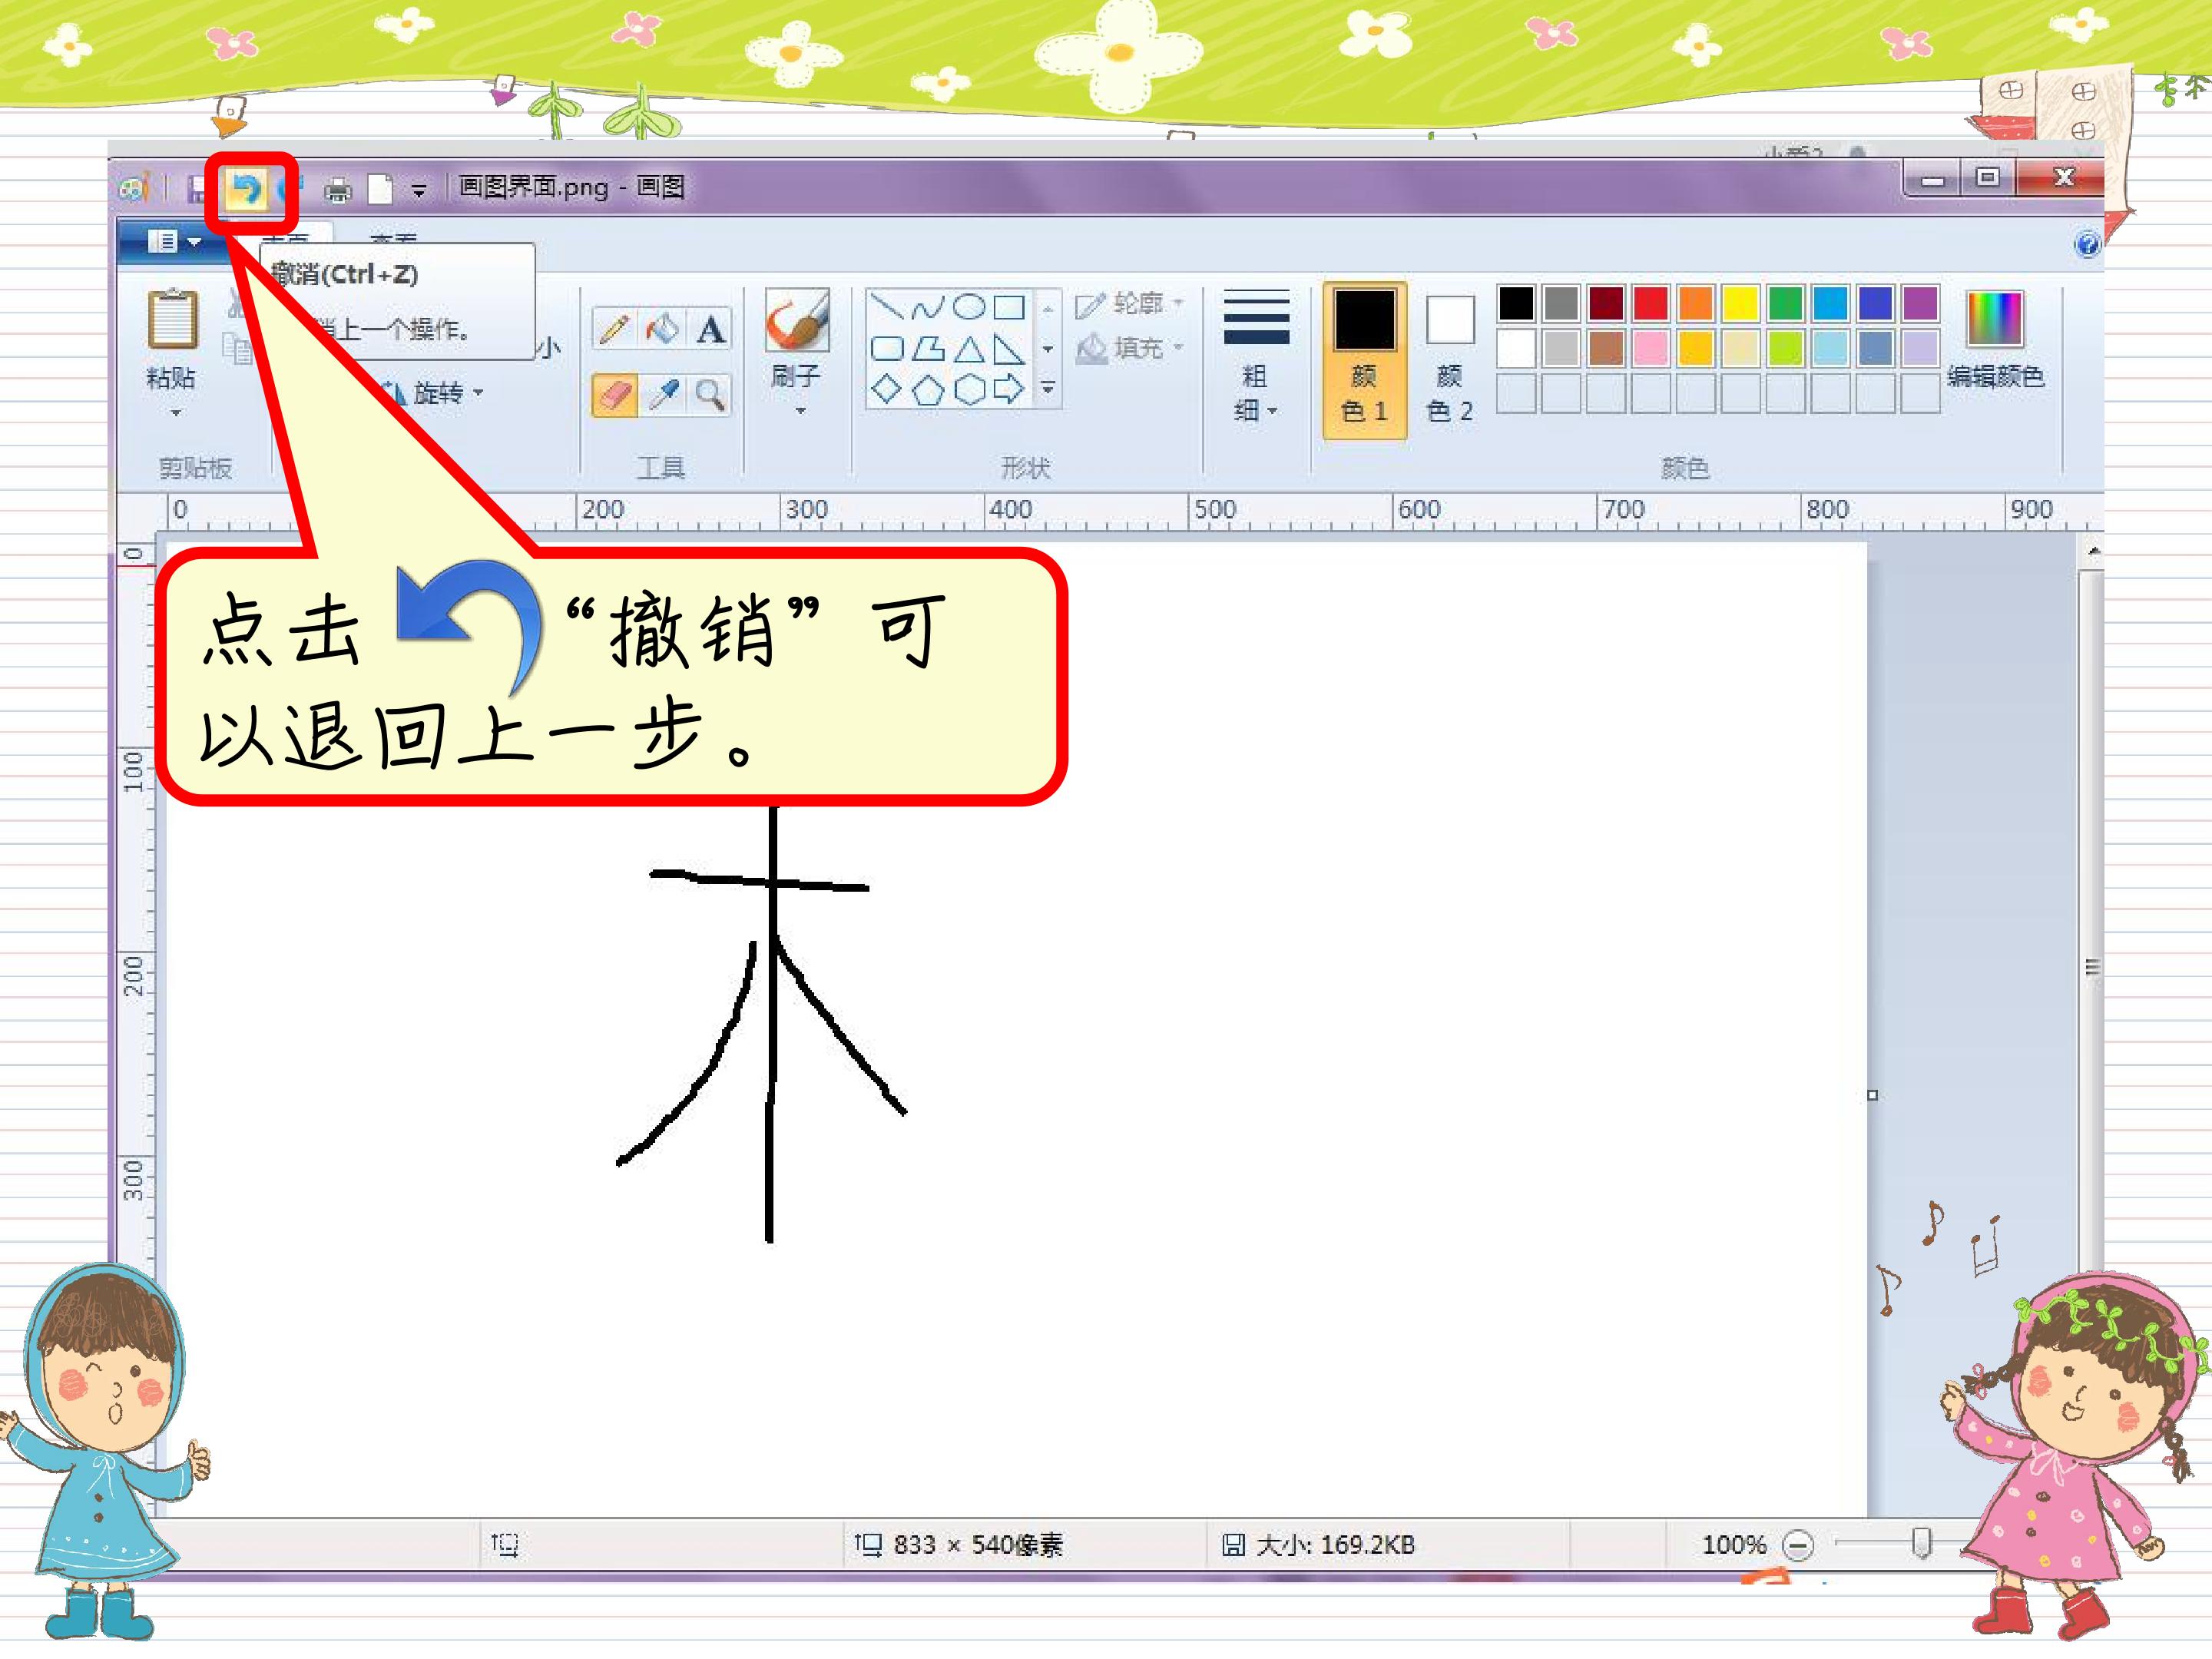Select the Eraser tool

click(x=614, y=395)
